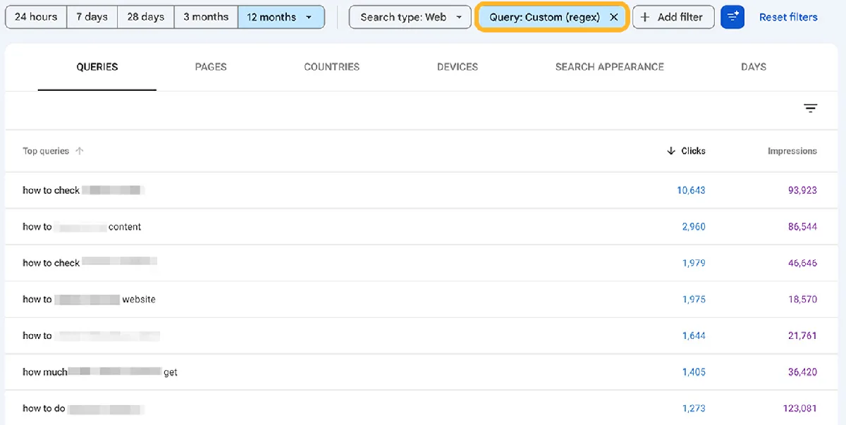
Task: Remove the Query: Custom (regex) filter
Action: [614, 17]
